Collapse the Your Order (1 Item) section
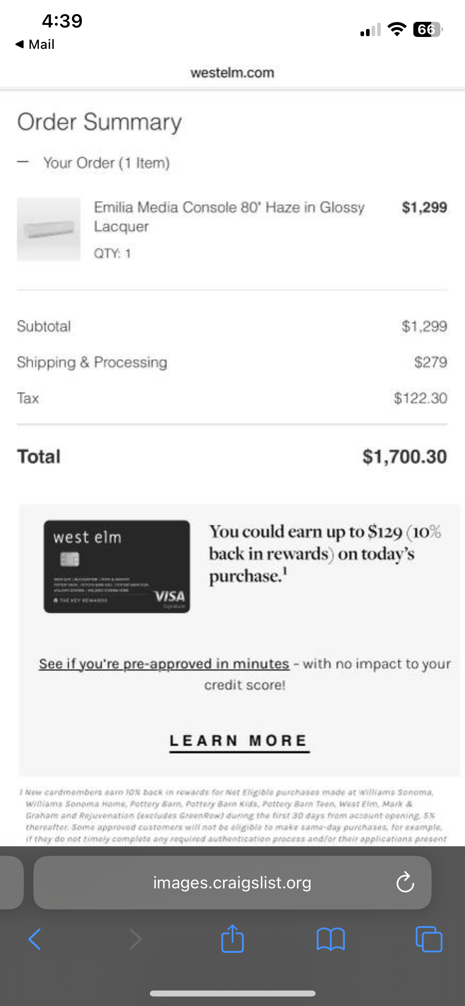Screen dimensions: 465x1006 pyautogui.click(x=23, y=162)
